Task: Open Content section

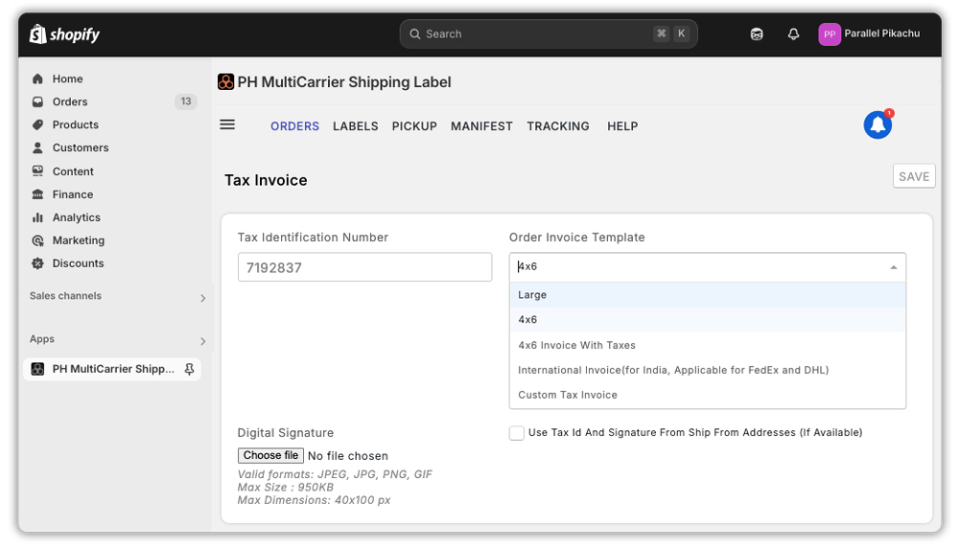Action: click(x=73, y=171)
